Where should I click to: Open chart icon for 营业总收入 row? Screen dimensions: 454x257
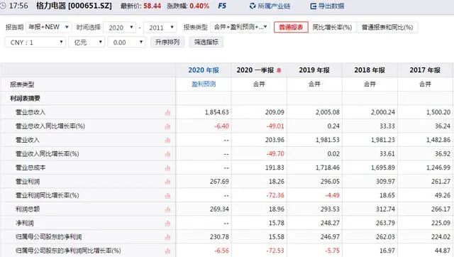[x=167, y=112]
